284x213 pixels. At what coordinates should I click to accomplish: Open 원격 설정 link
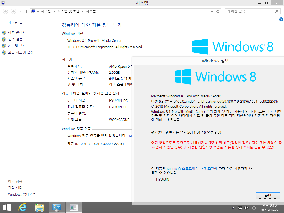(x=15, y=39)
